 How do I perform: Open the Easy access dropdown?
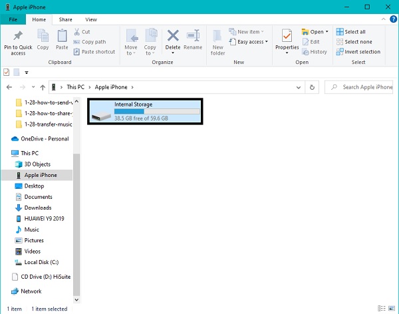[248, 42]
